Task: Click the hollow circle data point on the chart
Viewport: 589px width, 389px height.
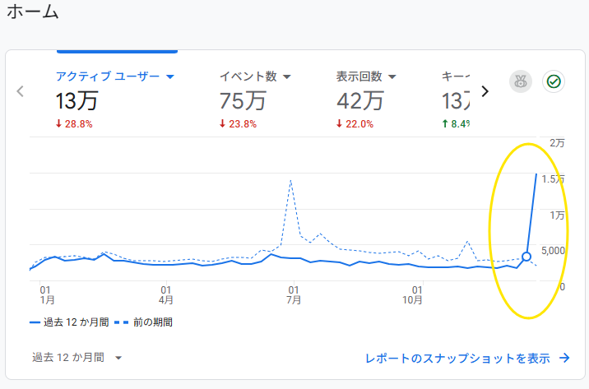Action: point(526,257)
